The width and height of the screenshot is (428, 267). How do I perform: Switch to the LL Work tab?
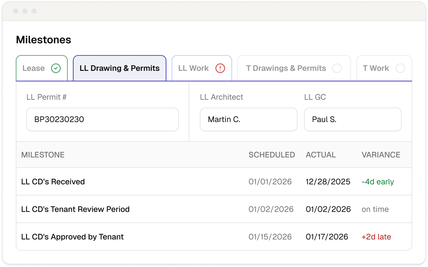202,68
